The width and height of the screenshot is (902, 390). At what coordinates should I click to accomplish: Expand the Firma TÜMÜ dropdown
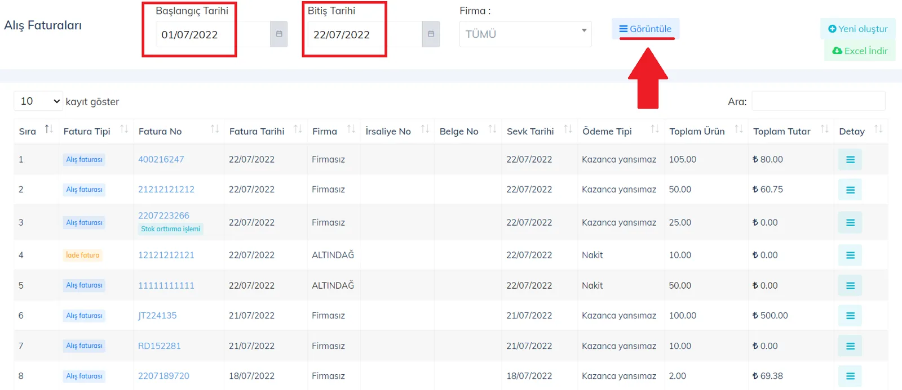[x=525, y=34]
